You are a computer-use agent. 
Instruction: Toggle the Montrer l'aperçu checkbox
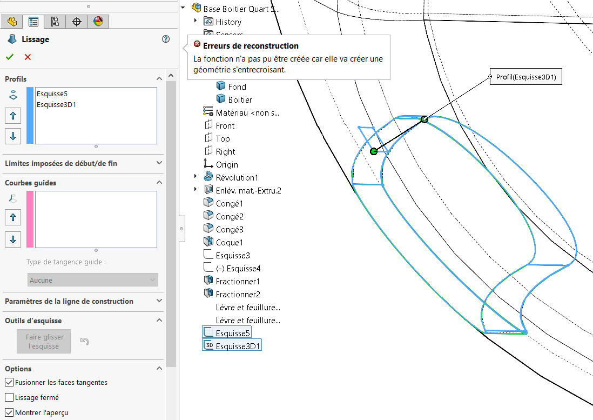(x=9, y=412)
